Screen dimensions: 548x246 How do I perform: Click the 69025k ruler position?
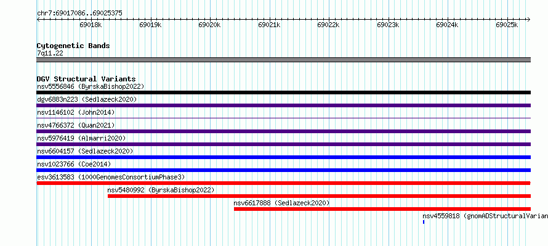507,25
